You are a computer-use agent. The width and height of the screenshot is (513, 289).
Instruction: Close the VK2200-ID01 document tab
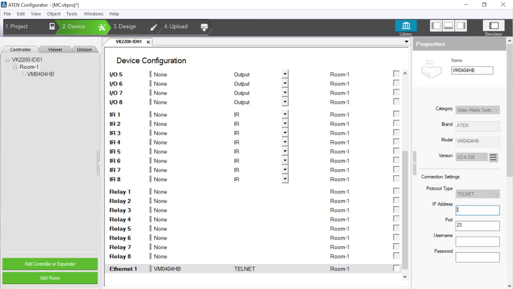tap(148, 42)
